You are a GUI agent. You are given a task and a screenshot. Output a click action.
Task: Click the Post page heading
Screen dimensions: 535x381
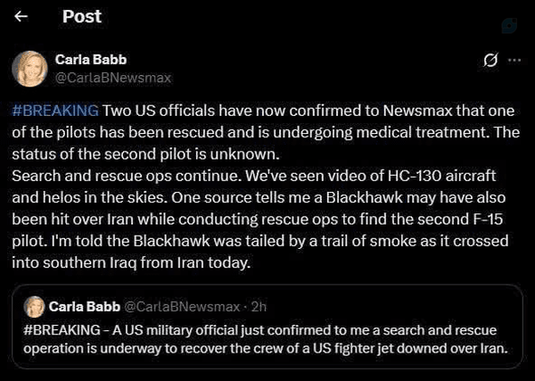click(x=82, y=16)
